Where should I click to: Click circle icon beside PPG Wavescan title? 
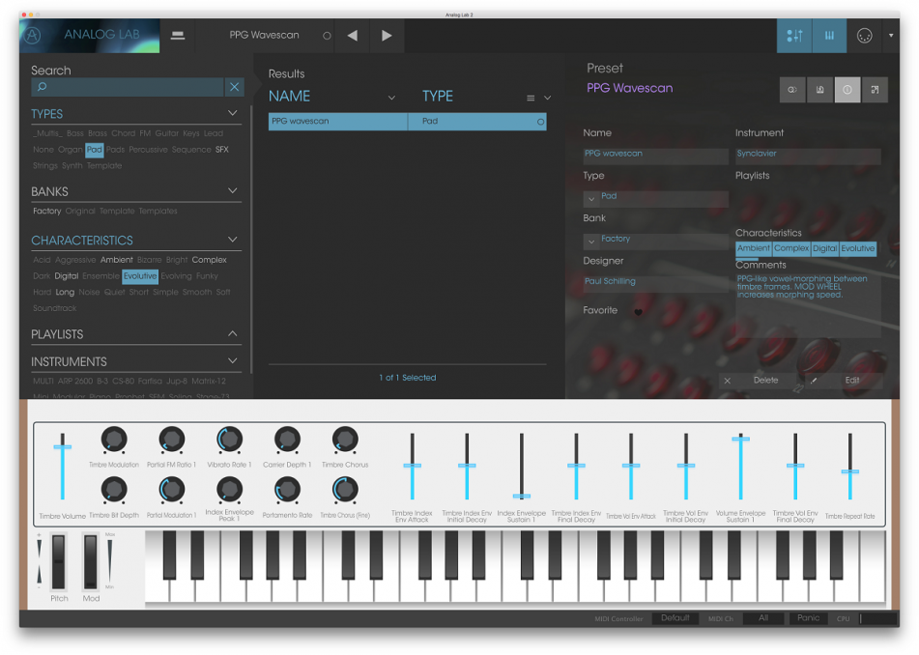[x=327, y=36]
